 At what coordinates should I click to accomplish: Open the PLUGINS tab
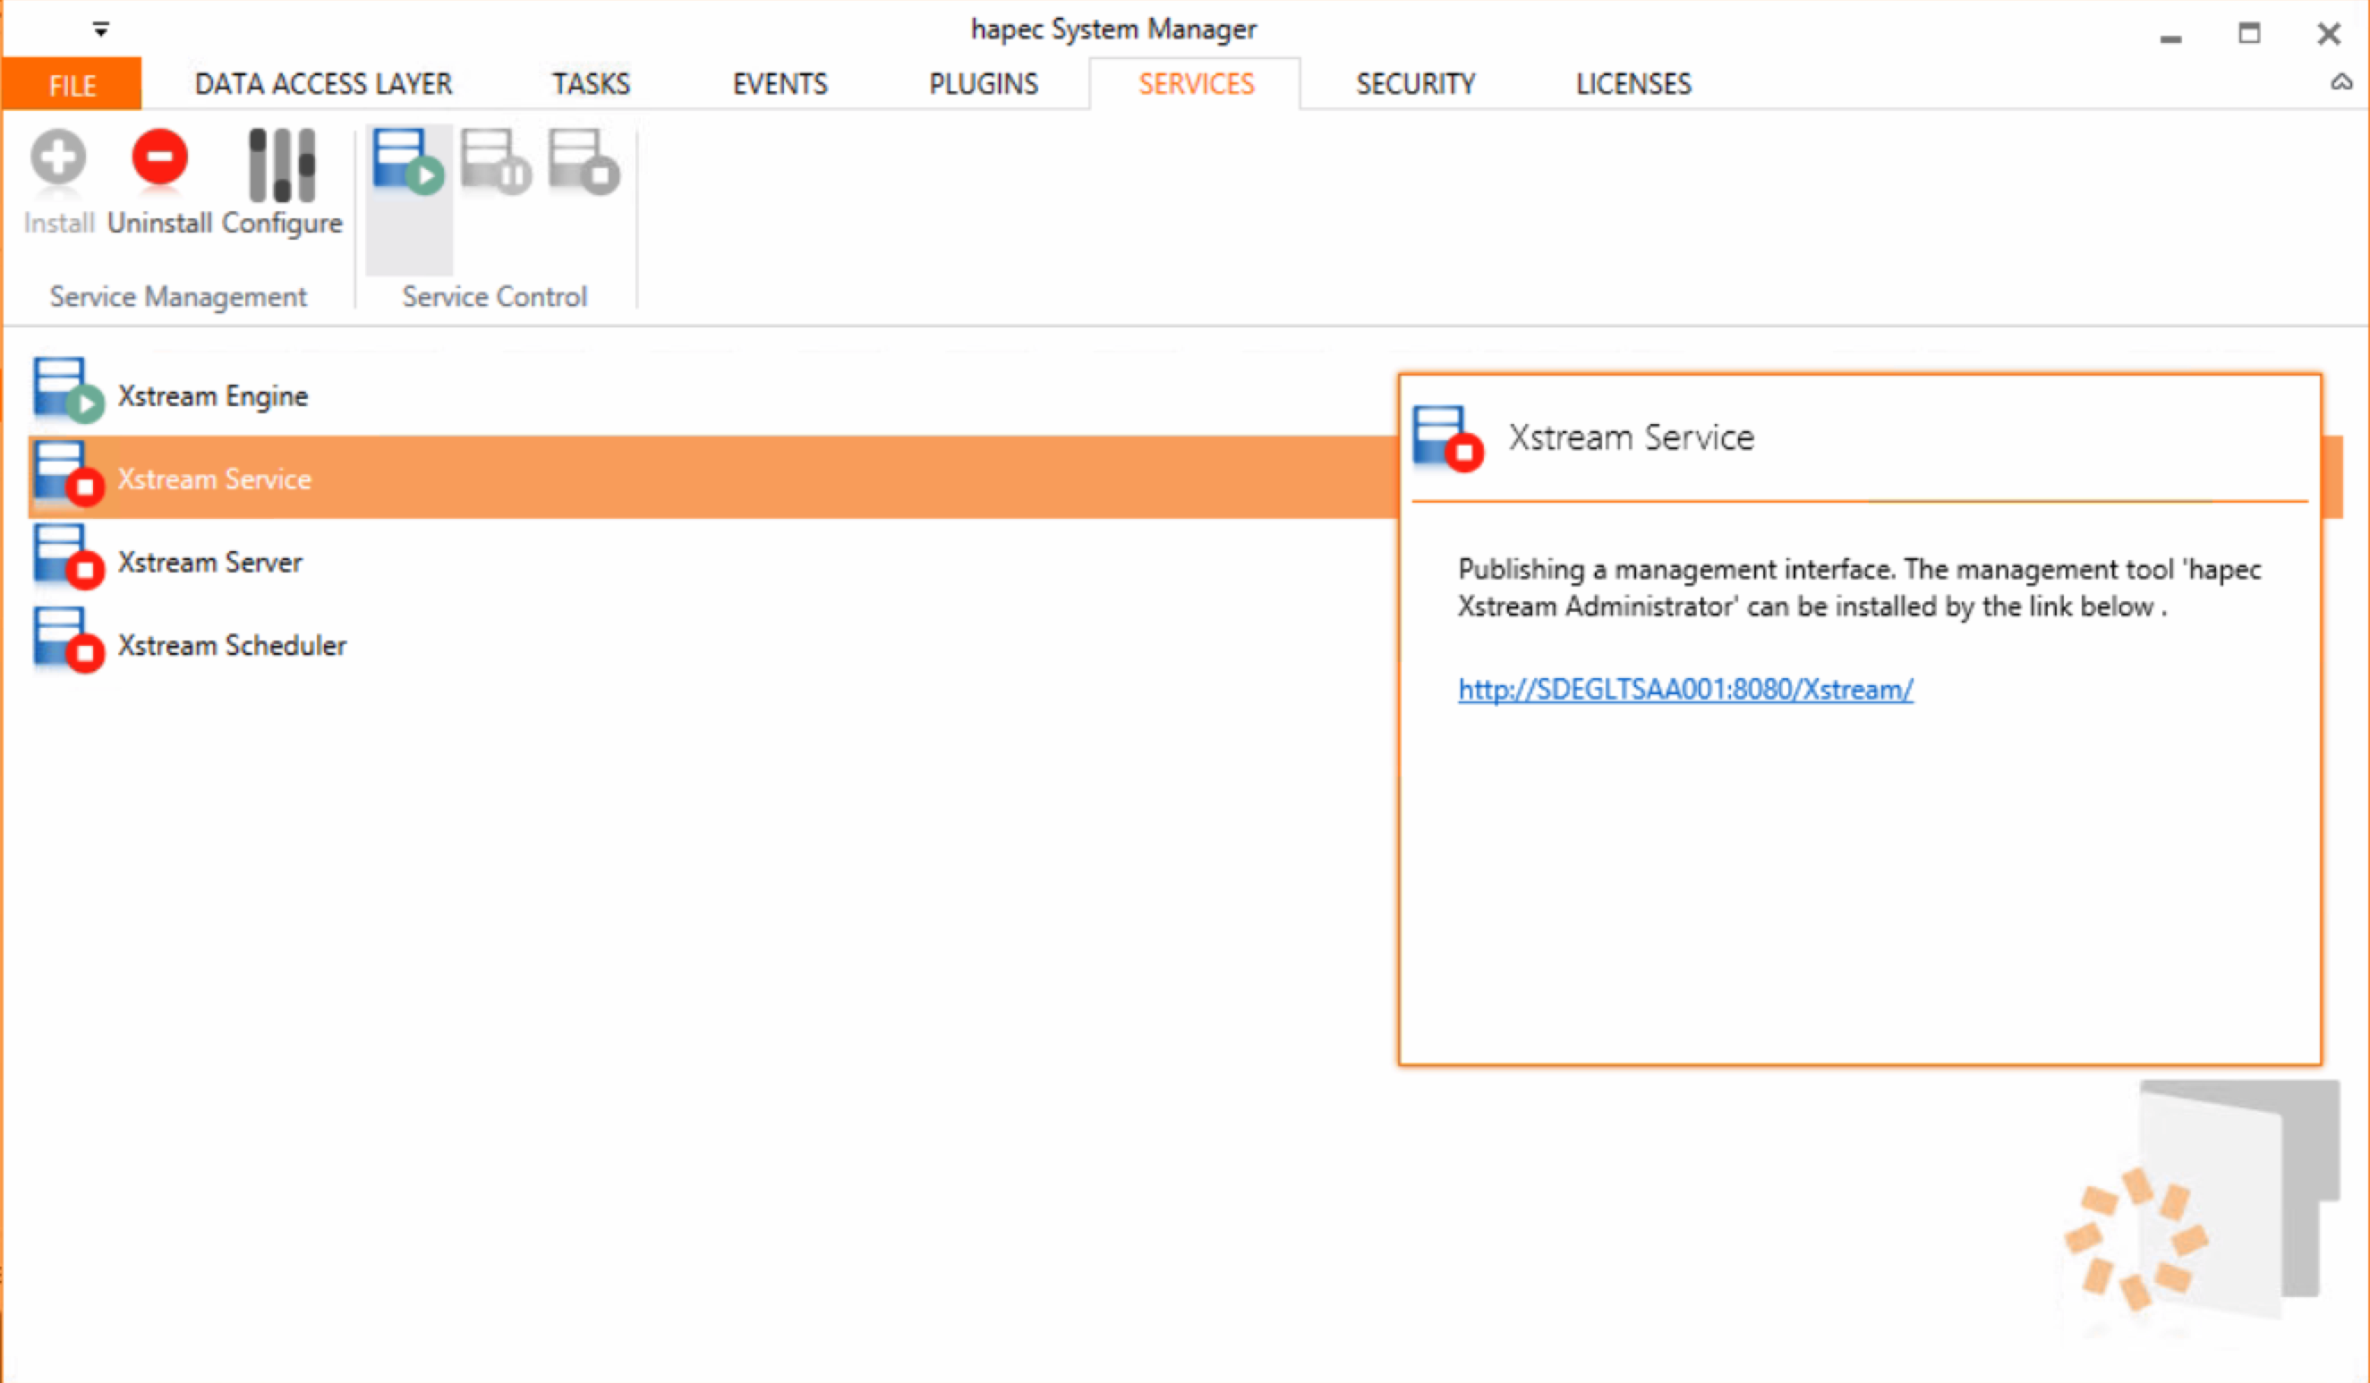983,85
